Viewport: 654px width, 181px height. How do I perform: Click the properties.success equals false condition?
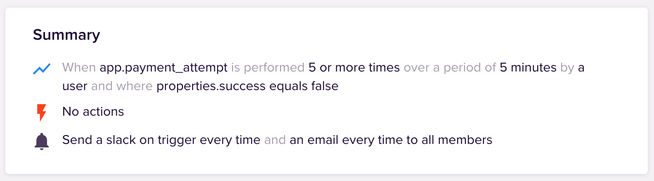click(247, 86)
